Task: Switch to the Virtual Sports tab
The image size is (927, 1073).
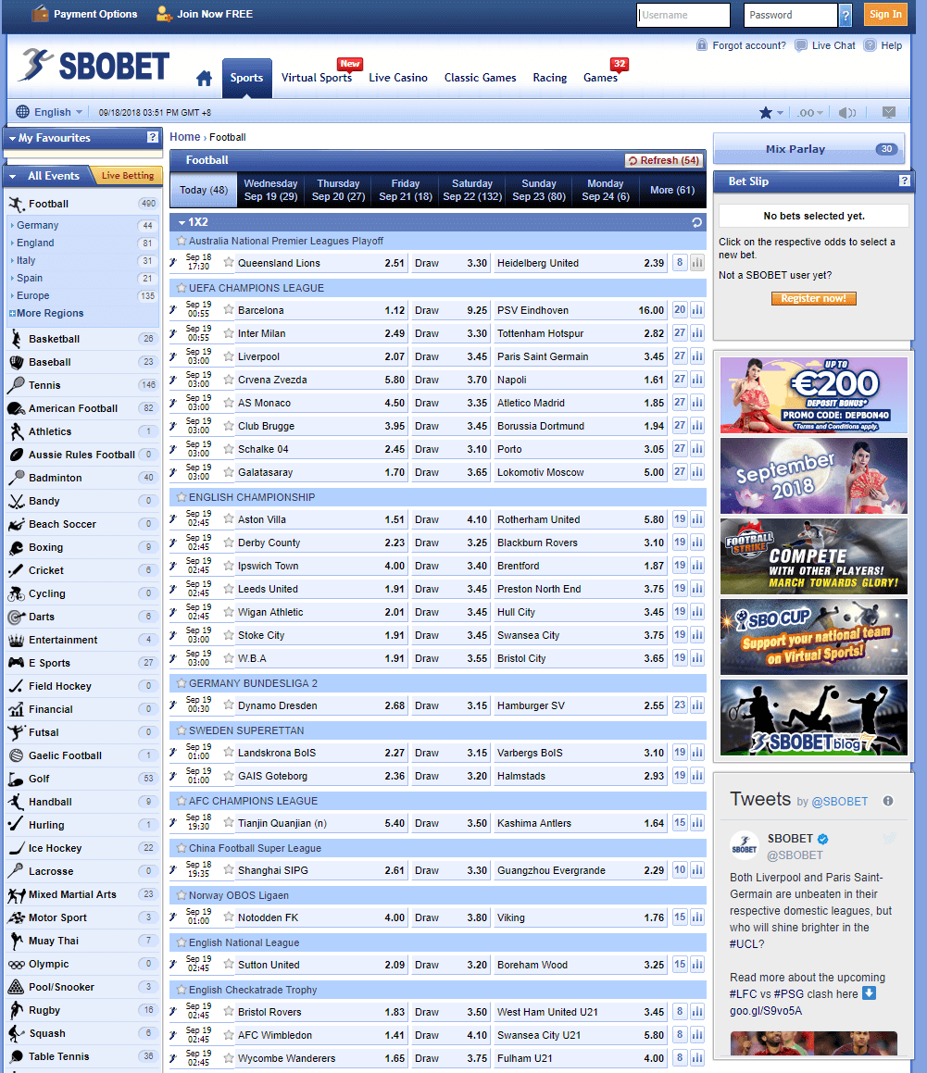Action: click(x=318, y=78)
